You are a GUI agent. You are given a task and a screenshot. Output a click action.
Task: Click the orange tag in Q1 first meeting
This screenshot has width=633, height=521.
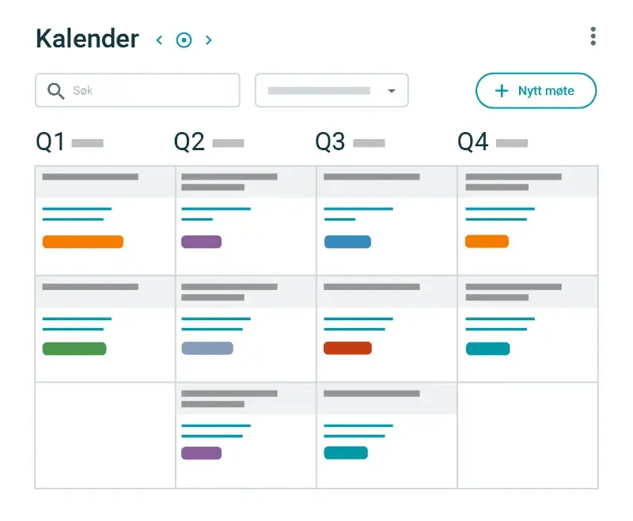83,242
